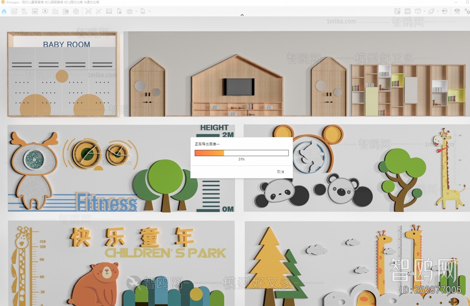Click the Screenshot capture icon
Image resolution: width=470 pixels, height=306 pixels.
[88, 11]
